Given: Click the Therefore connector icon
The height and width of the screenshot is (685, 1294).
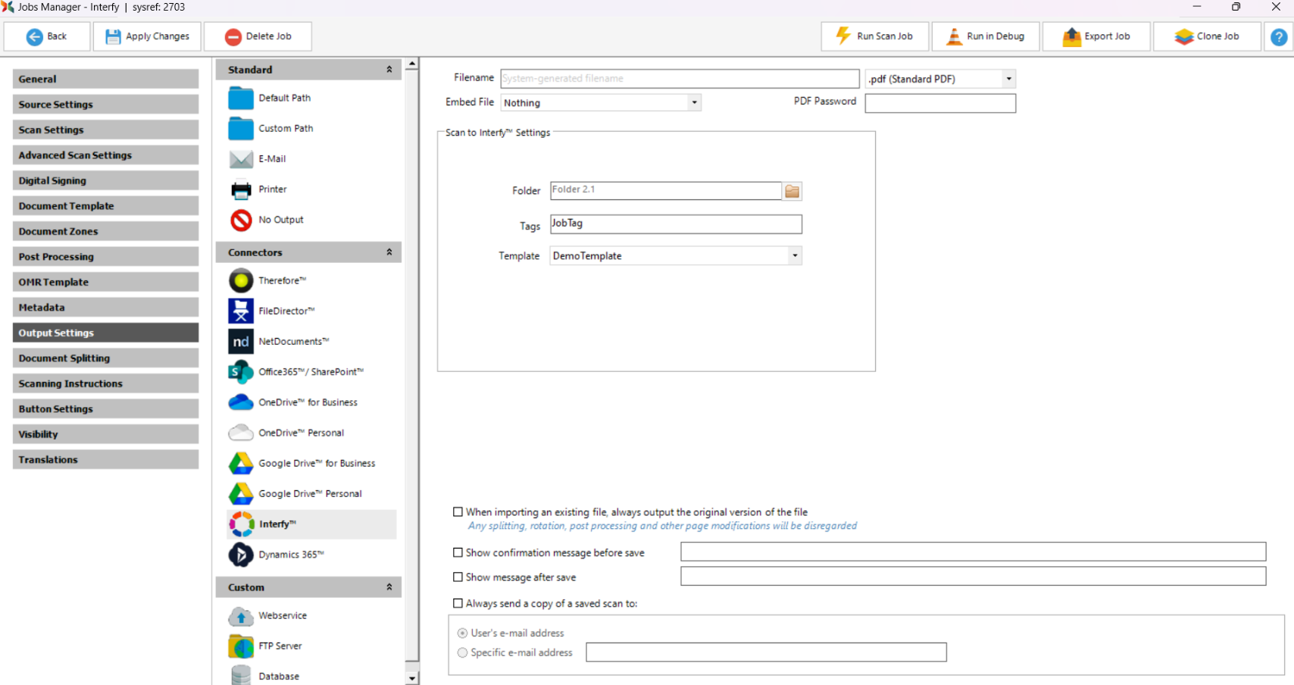Looking at the screenshot, I should click(241, 280).
